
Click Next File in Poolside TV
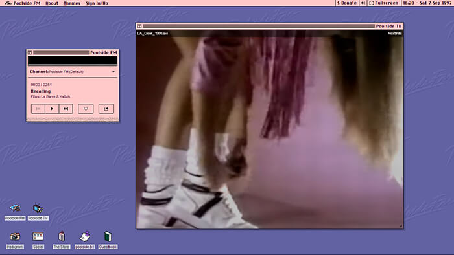(394, 34)
